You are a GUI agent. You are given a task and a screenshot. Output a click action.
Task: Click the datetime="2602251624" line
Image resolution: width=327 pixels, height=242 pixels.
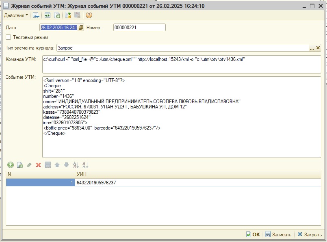click(x=67, y=117)
